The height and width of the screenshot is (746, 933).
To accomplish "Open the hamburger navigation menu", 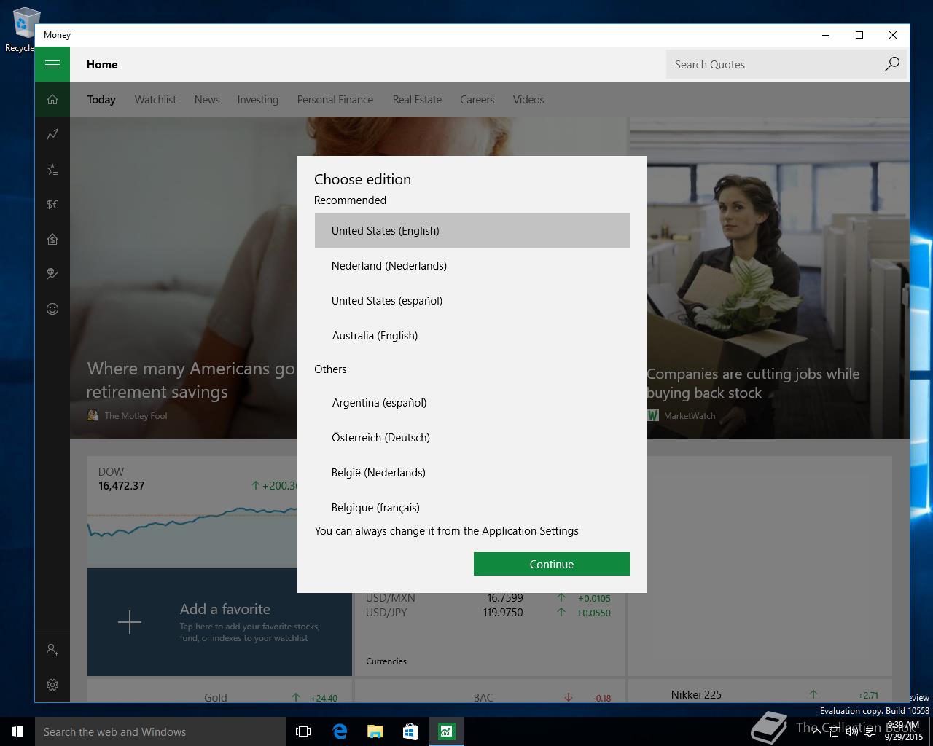I will [x=52, y=64].
